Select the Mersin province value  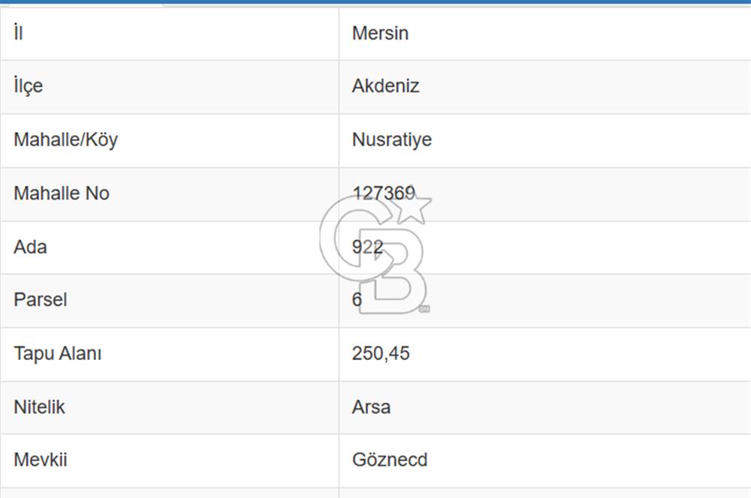[x=380, y=33]
